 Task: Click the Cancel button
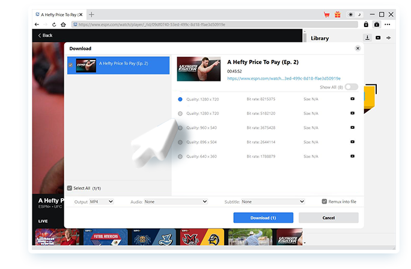pyautogui.click(x=329, y=217)
